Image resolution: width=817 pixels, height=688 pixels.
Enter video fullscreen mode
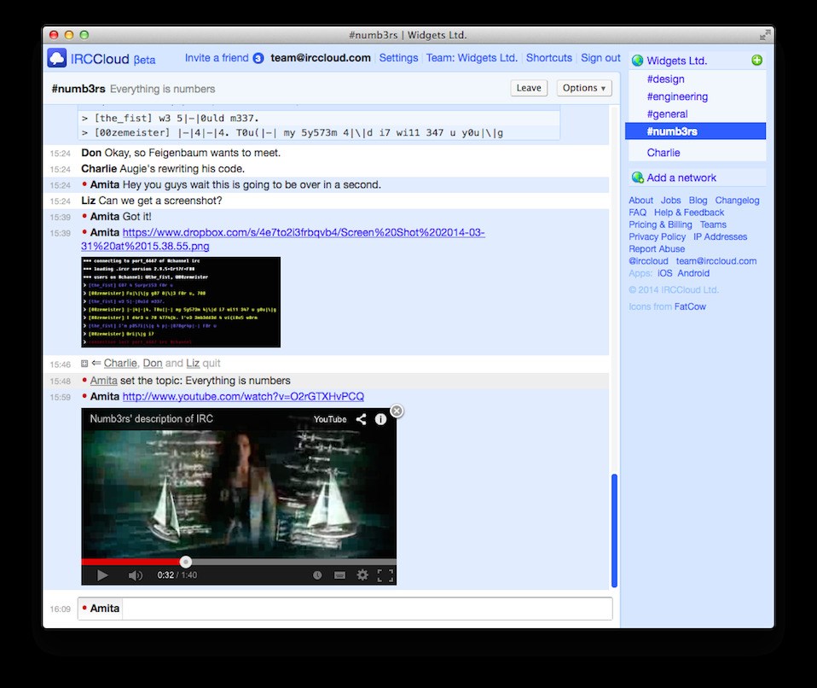(385, 574)
